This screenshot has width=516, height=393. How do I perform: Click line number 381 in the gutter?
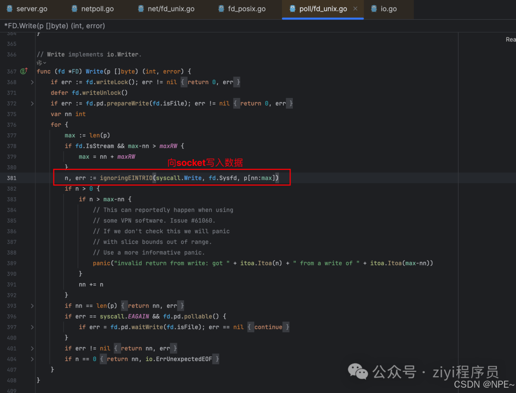pyautogui.click(x=11, y=178)
